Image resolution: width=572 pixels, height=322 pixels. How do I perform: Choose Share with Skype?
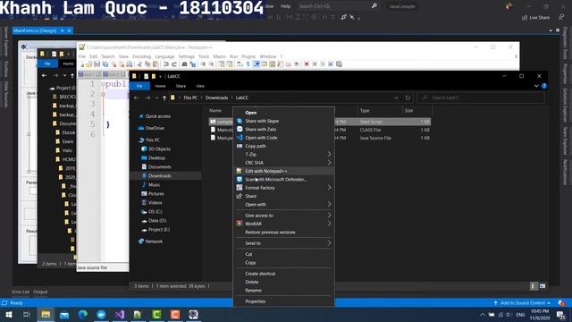coord(284,122)
